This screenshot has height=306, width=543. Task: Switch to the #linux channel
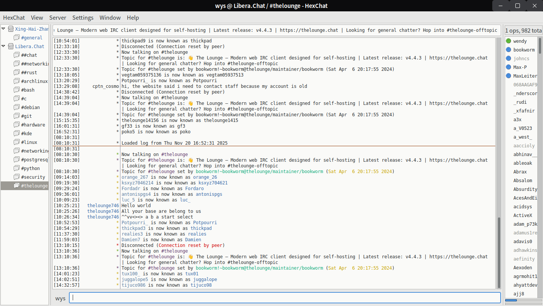point(29,142)
